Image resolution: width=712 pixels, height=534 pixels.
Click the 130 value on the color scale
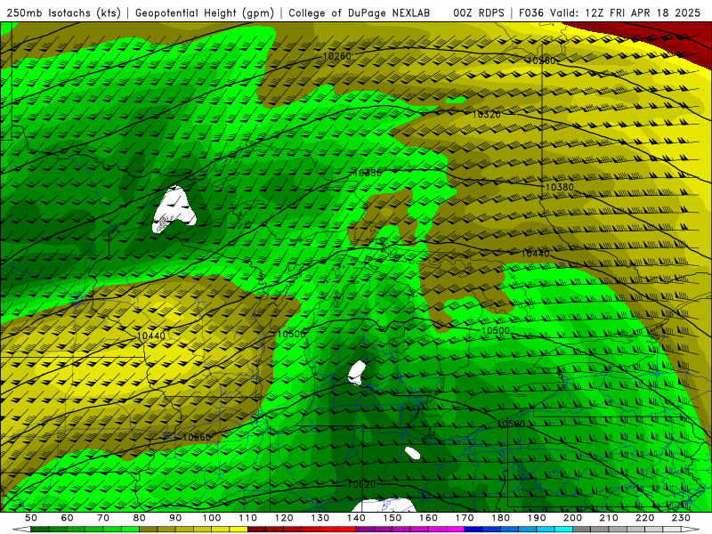(320, 518)
